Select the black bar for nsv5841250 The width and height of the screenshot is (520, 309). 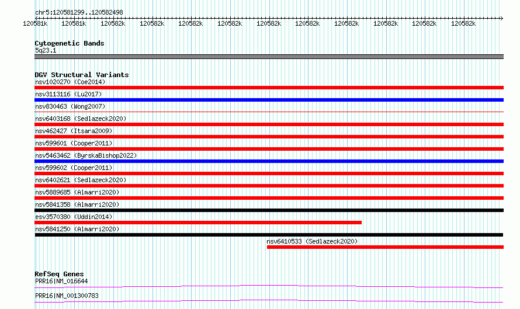point(269,235)
